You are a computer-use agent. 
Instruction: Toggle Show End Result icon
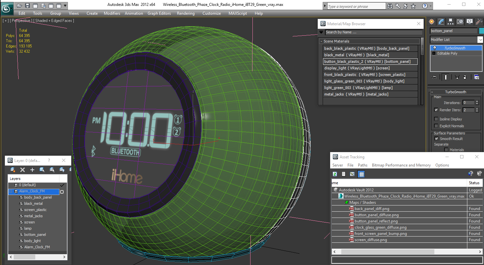[x=446, y=77]
